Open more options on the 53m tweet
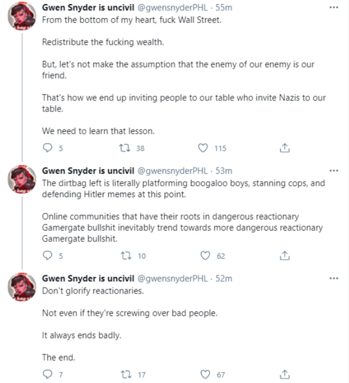The width and height of the screenshot is (349, 383). pyautogui.click(x=333, y=171)
